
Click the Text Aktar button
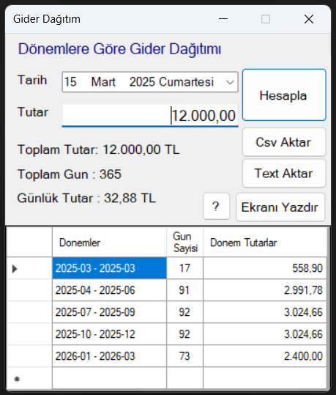point(284,173)
